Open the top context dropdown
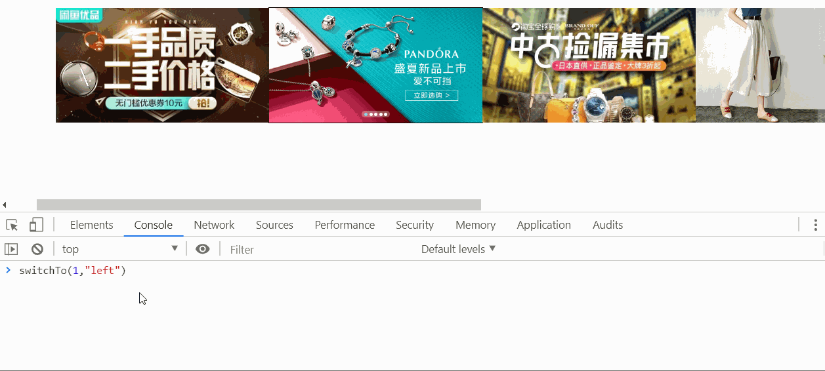825x371 pixels. 120,249
